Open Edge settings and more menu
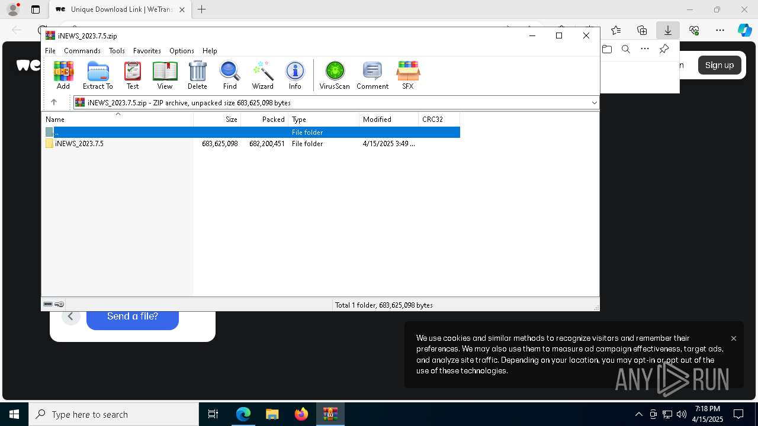Image resolution: width=758 pixels, height=426 pixels. 720,30
